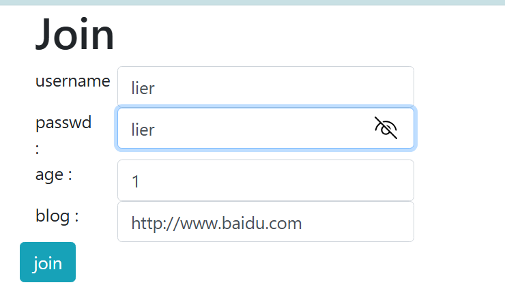Click inside the passwd input field

pyautogui.click(x=265, y=128)
